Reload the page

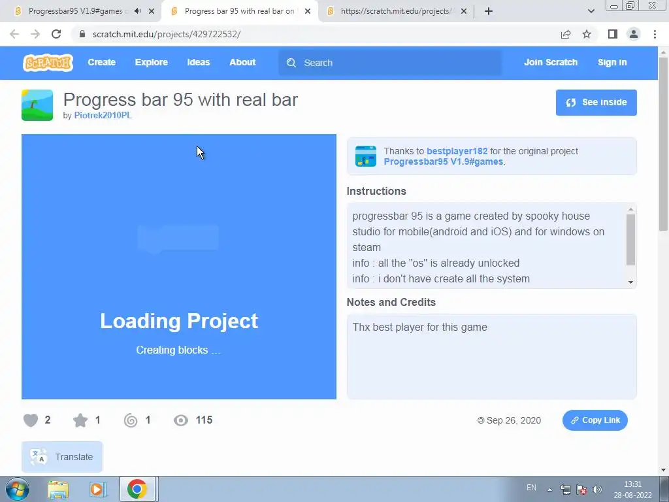[56, 34]
